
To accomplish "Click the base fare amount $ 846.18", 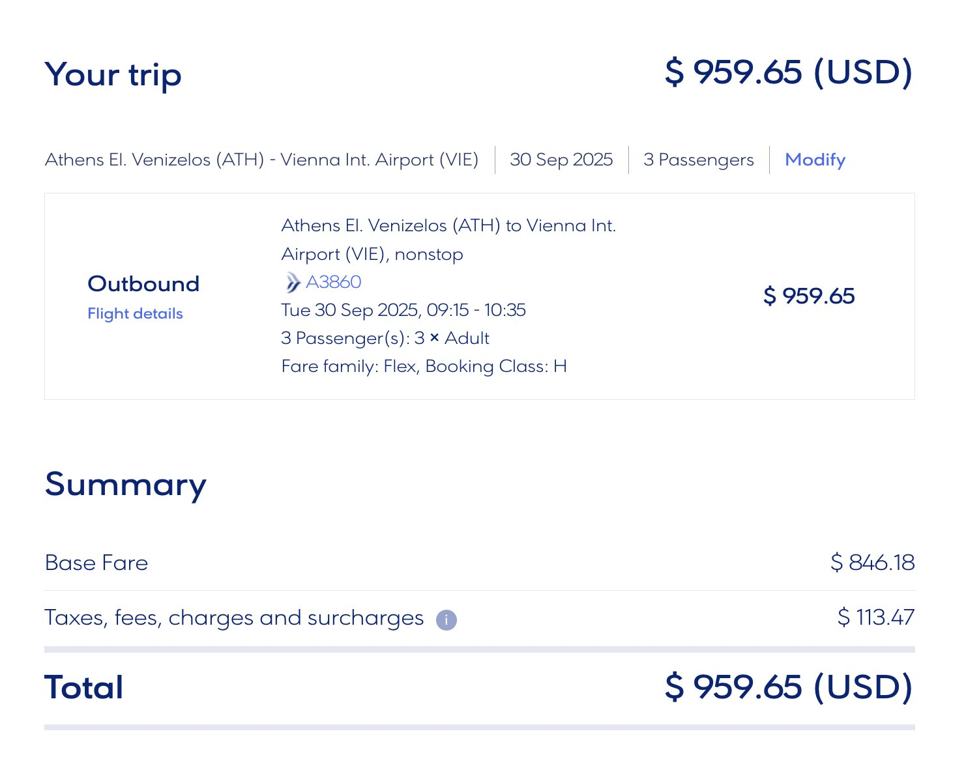I will pyautogui.click(x=872, y=563).
